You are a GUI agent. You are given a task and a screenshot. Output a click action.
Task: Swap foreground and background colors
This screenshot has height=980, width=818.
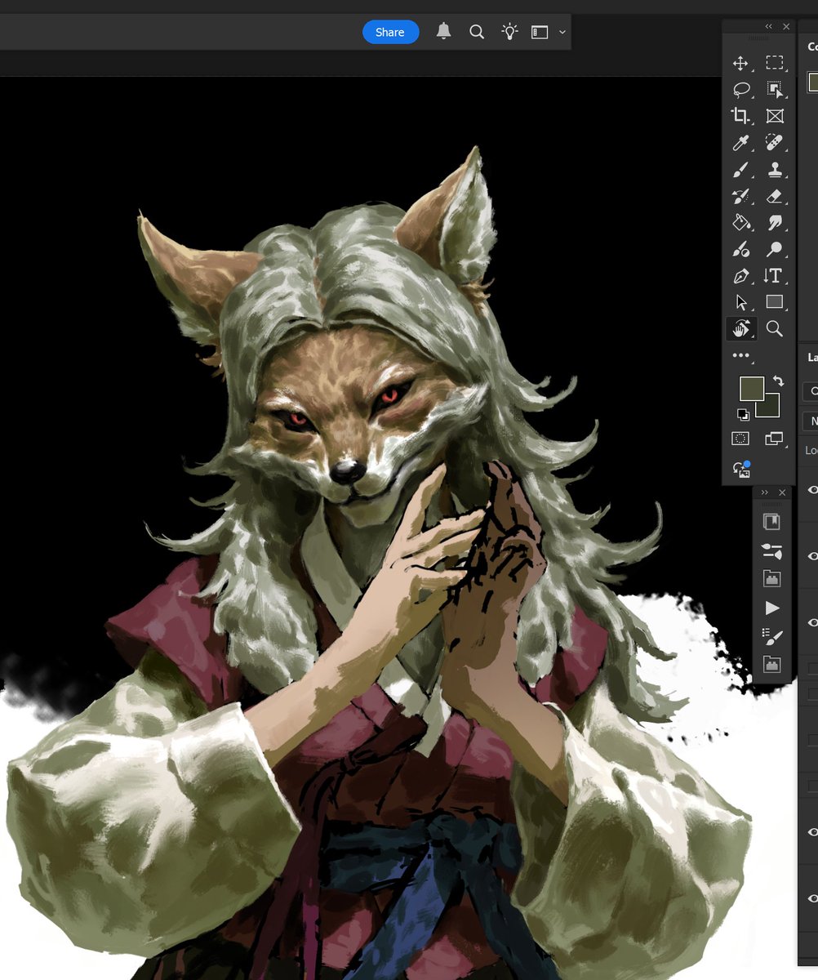coord(778,381)
